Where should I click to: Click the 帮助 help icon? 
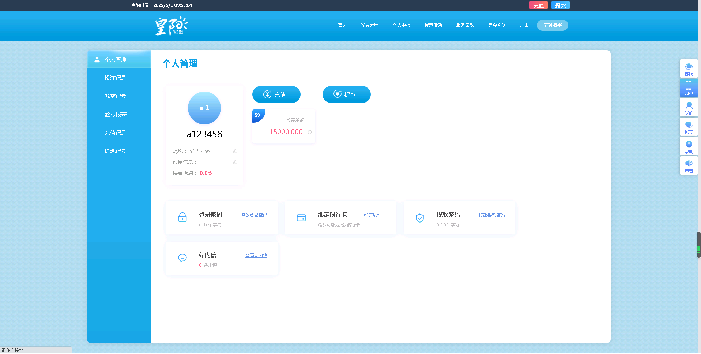coord(689,146)
